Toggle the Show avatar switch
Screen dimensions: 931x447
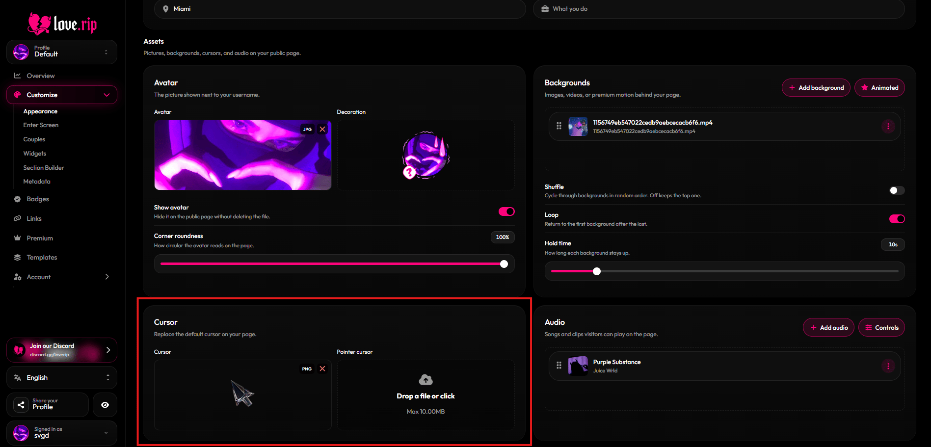coord(506,211)
